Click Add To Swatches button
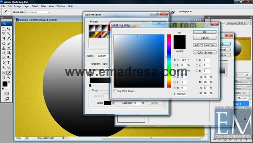The height and width of the screenshot is (143, 253). click(x=205, y=45)
